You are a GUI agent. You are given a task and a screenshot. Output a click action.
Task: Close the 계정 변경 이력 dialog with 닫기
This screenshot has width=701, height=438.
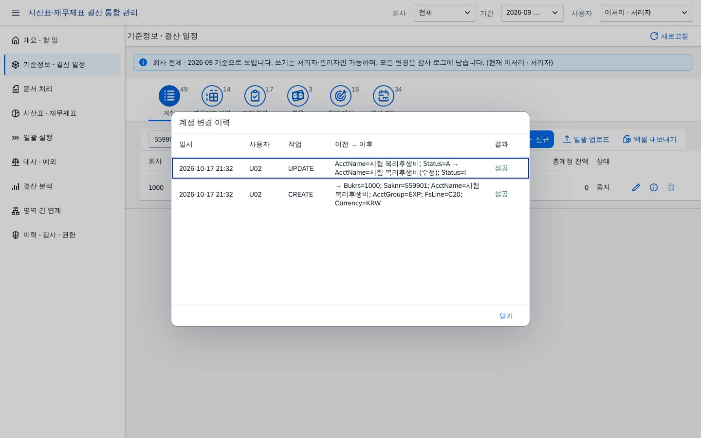[506, 316]
